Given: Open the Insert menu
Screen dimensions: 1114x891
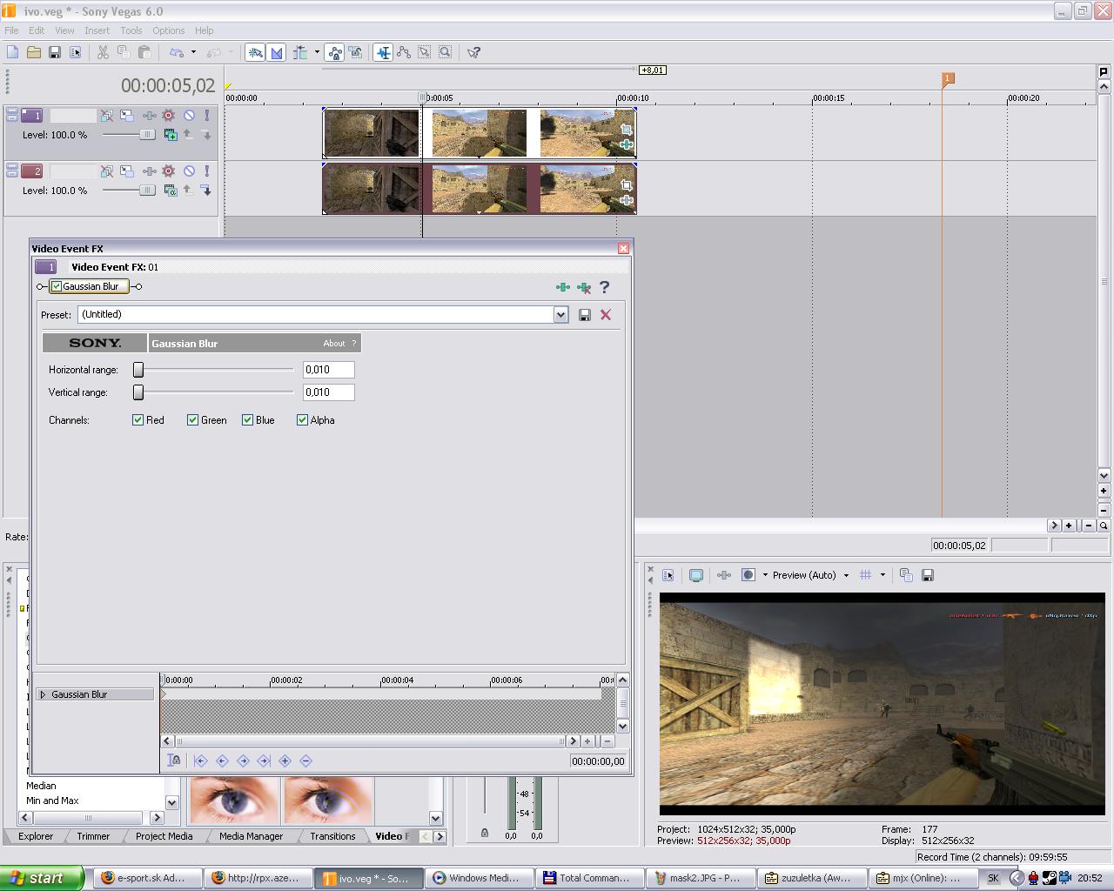Looking at the screenshot, I should (x=97, y=30).
